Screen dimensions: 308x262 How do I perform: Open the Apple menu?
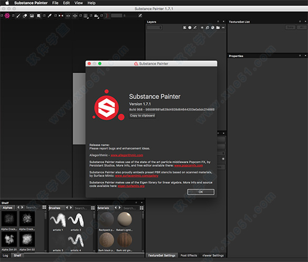[7, 3]
